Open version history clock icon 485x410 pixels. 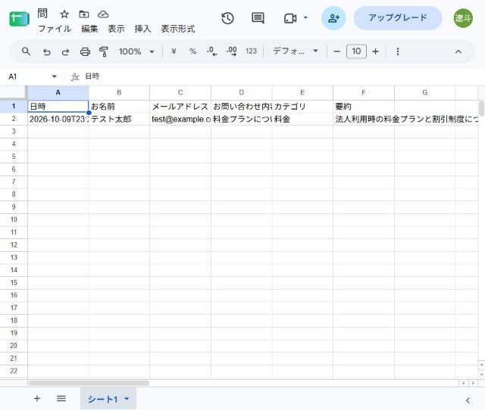227,18
